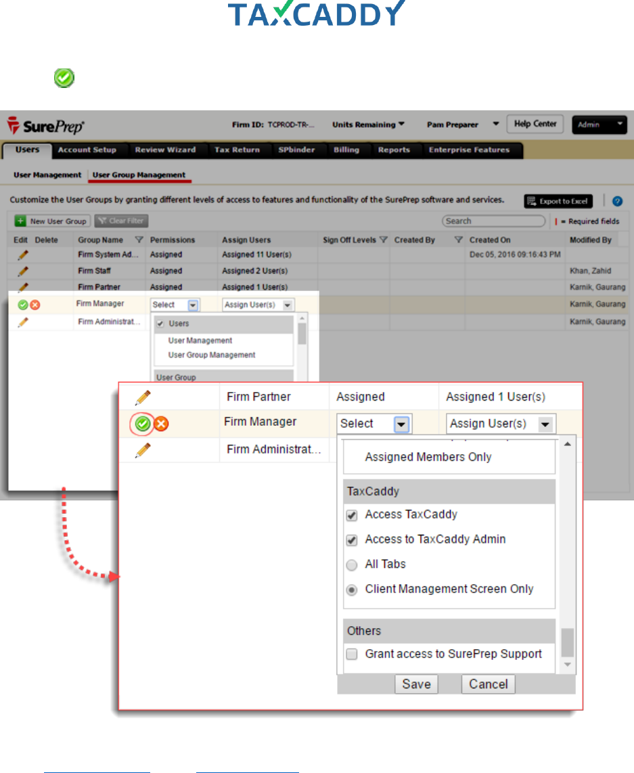Viewport: 634px width, 773px height.
Task: Click the small red cancel X beside Firm Manager in the main table
Action: [35, 305]
